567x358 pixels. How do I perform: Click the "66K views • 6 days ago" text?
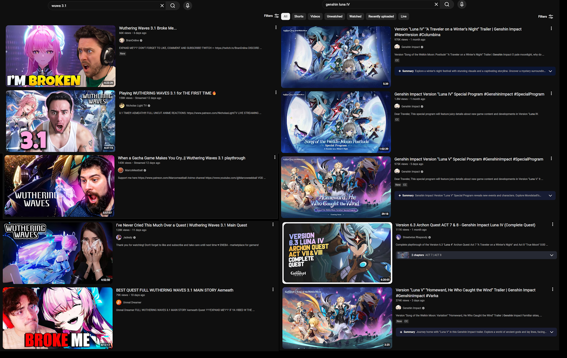[x=133, y=33]
